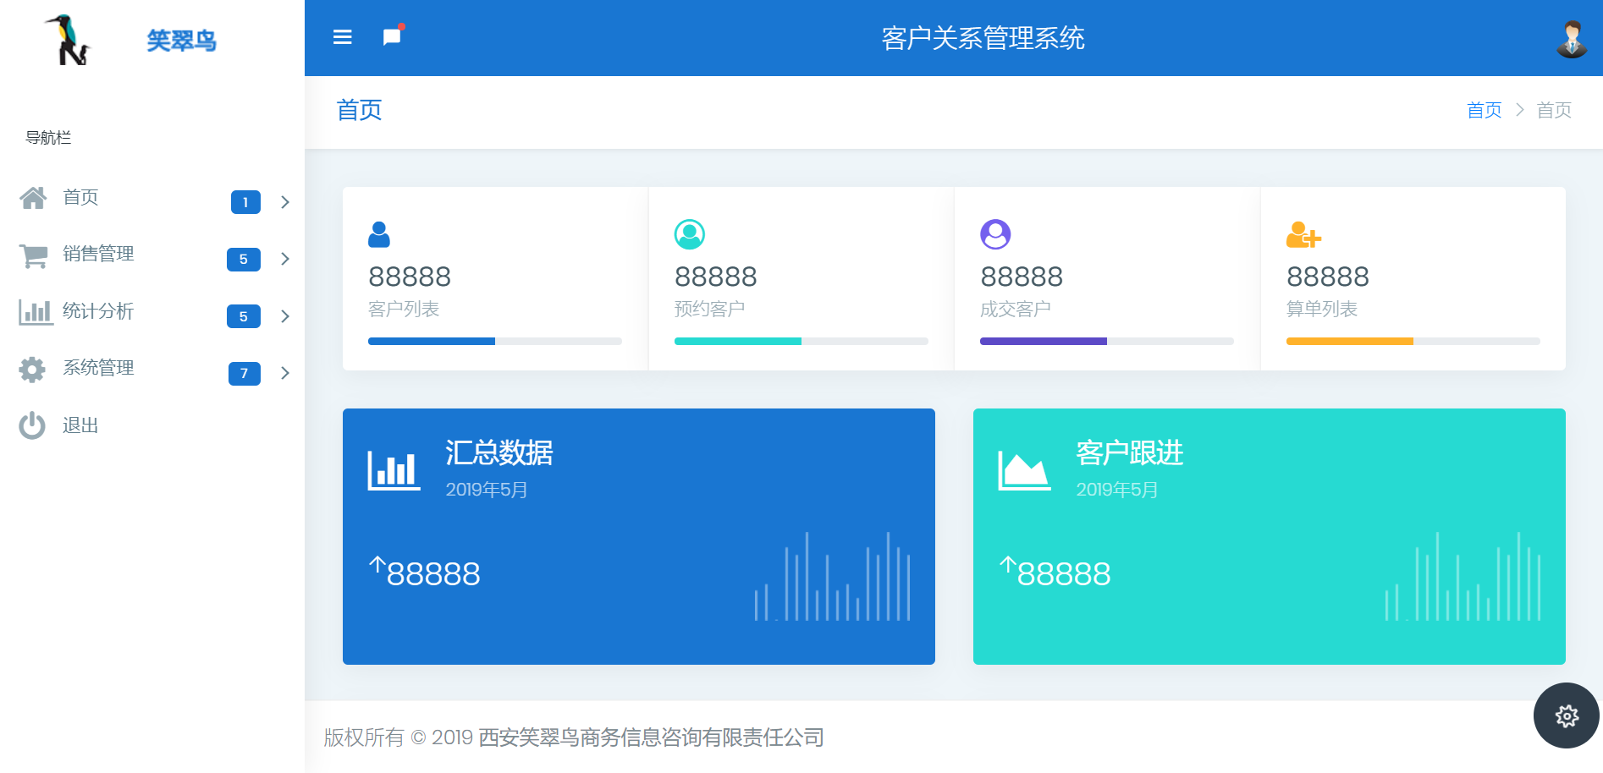The width and height of the screenshot is (1603, 773).
Task: Click the blue user icon on 客户列表 card
Action: (x=379, y=234)
